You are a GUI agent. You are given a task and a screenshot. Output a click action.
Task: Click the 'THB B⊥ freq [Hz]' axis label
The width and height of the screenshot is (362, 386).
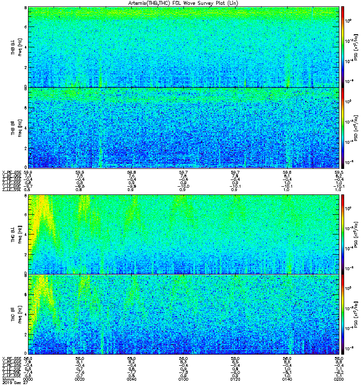pyautogui.click(x=16, y=47)
